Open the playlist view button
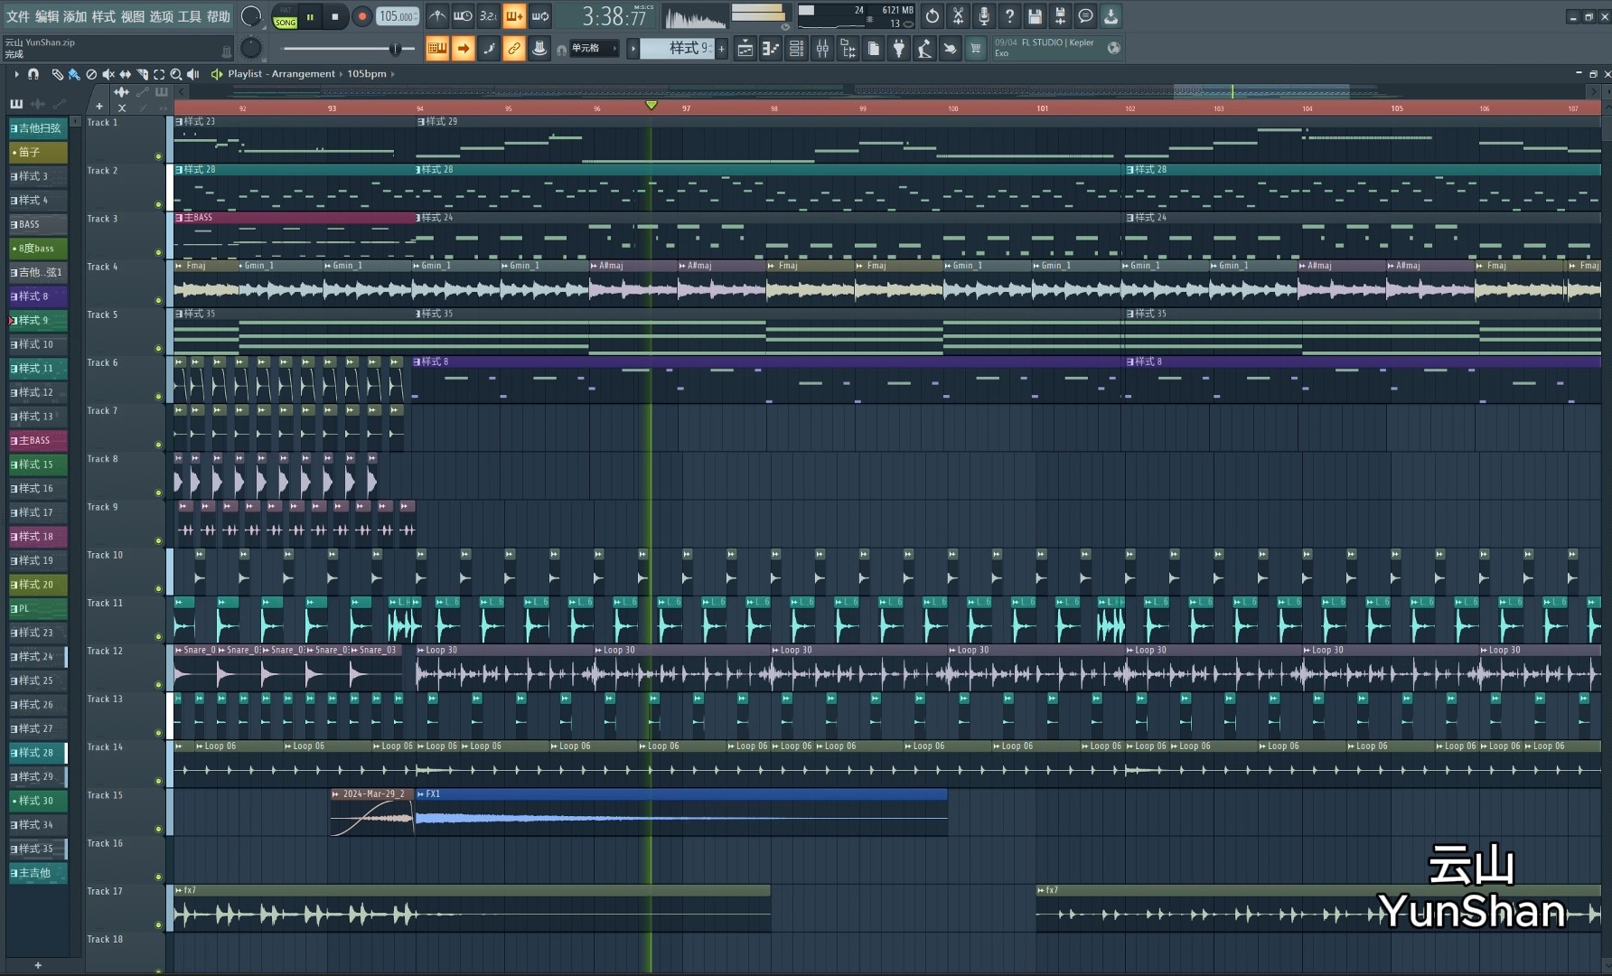Viewport: 1612px width, 976px height. pyautogui.click(x=745, y=49)
